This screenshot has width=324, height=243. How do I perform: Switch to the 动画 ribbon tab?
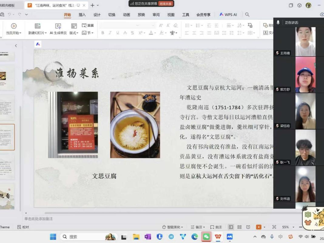[127, 15]
